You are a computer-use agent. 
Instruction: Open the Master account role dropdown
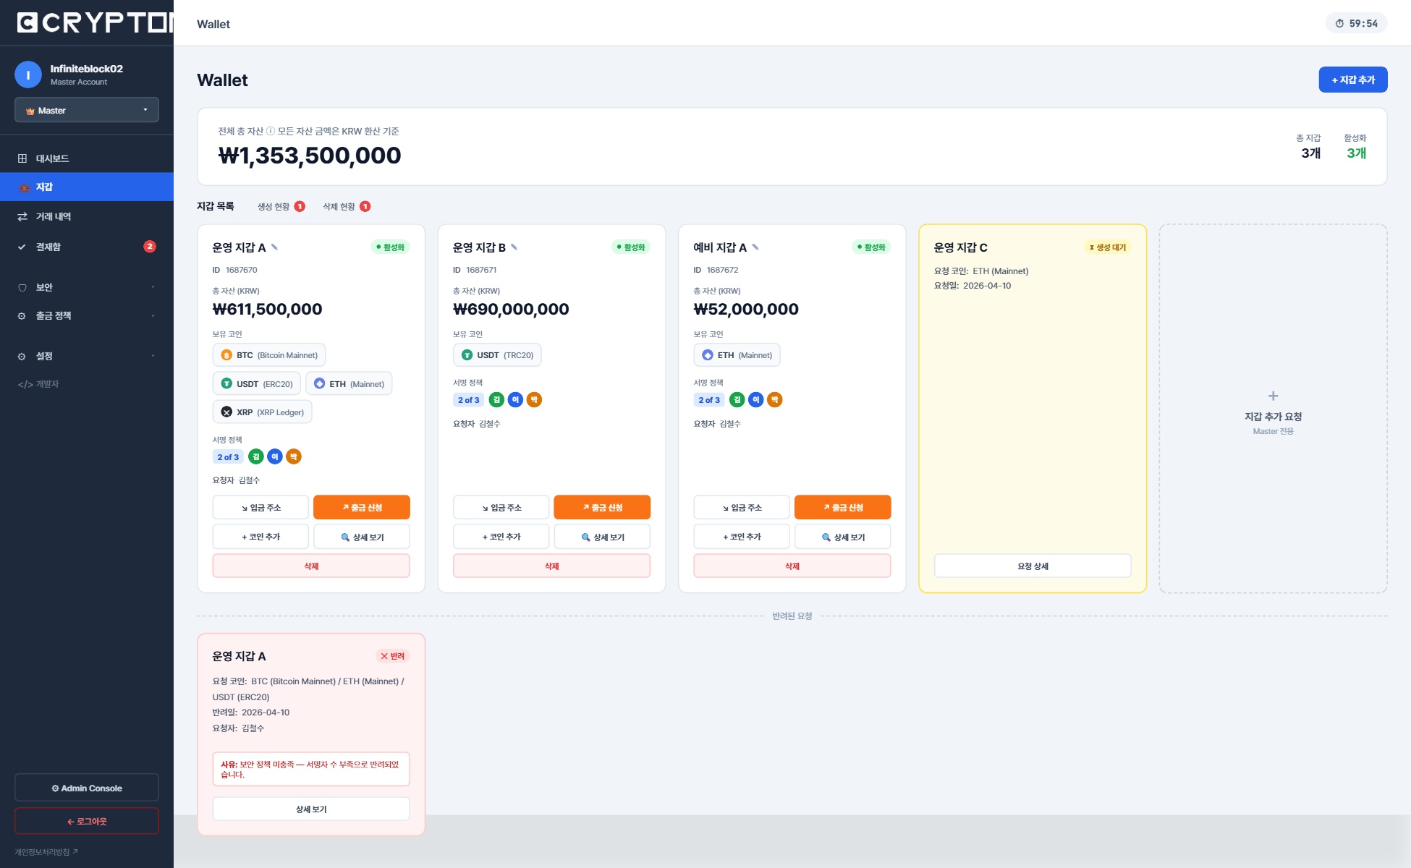(x=87, y=110)
